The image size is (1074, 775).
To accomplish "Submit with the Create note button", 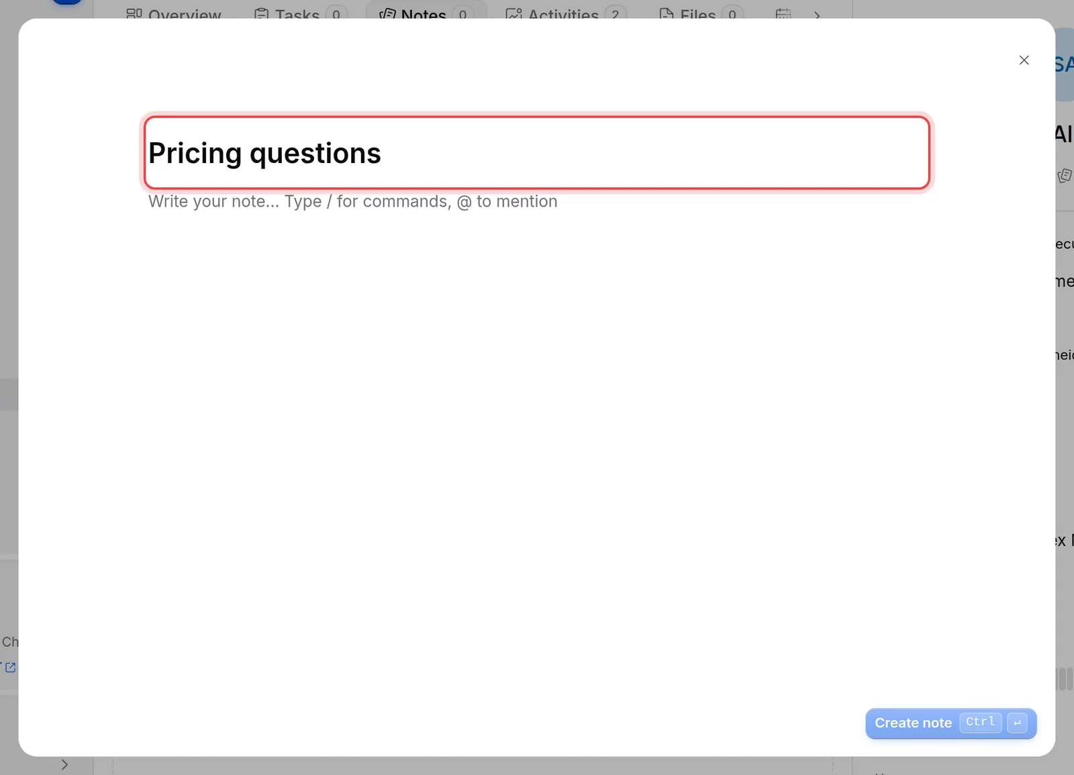I will click(950, 723).
